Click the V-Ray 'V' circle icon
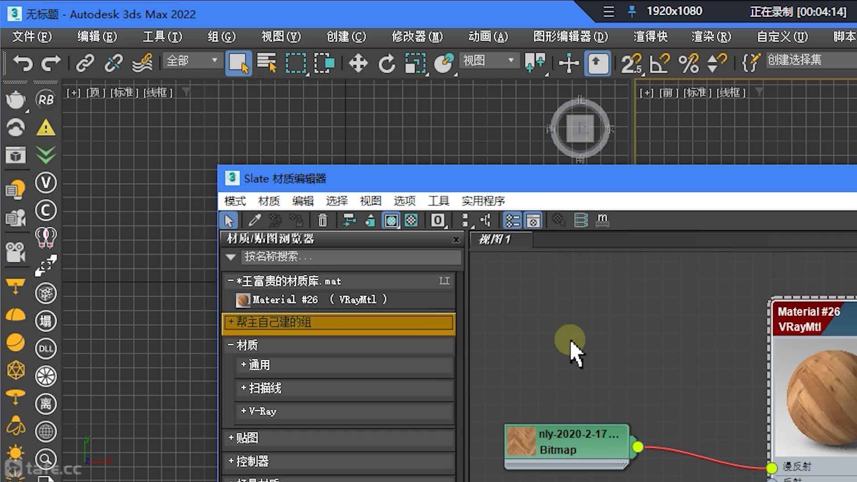 pyautogui.click(x=46, y=183)
